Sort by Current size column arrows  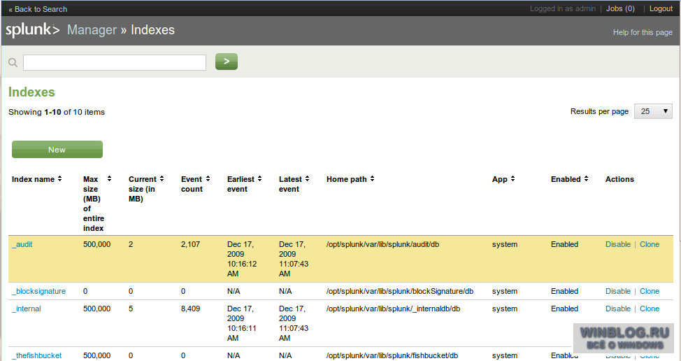(162, 178)
